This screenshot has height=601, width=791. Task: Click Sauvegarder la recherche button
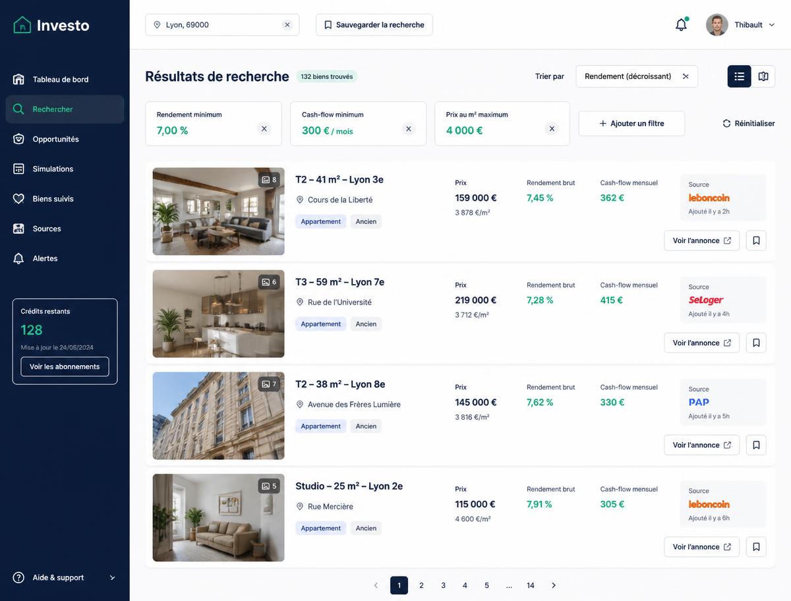(x=374, y=25)
